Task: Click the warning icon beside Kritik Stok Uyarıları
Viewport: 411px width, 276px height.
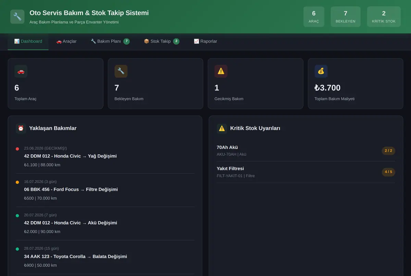Action: (222, 128)
